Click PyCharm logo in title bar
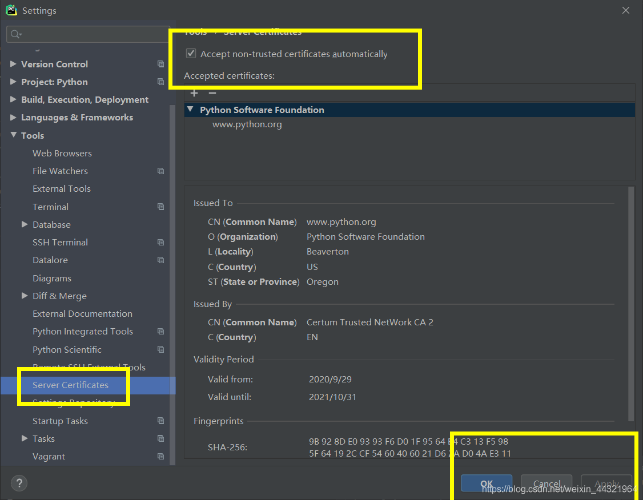This screenshot has height=500, width=643. [11, 10]
